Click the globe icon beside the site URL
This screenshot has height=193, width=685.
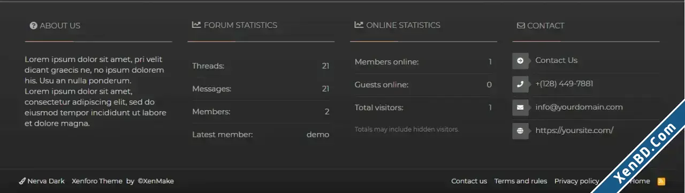tap(520, 131)
